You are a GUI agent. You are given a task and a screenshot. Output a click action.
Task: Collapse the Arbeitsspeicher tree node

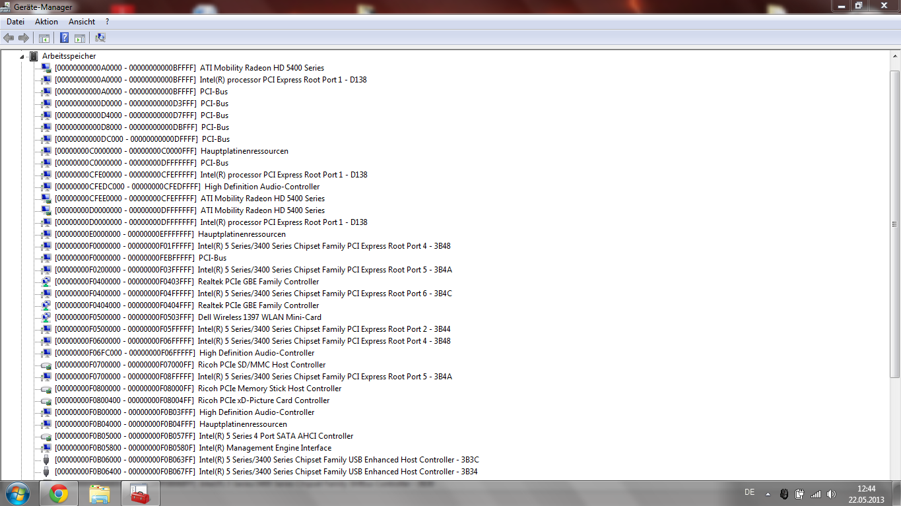pos(22,57)
